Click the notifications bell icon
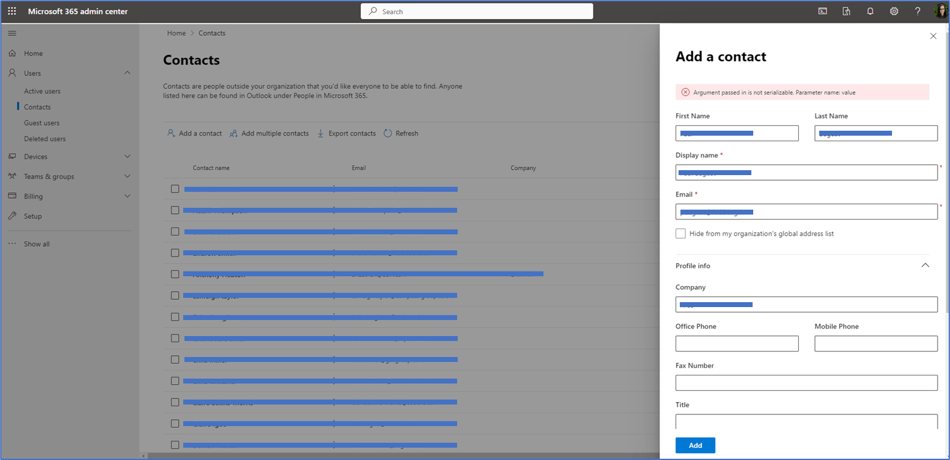The image size is (950, 460). point(870,11)
